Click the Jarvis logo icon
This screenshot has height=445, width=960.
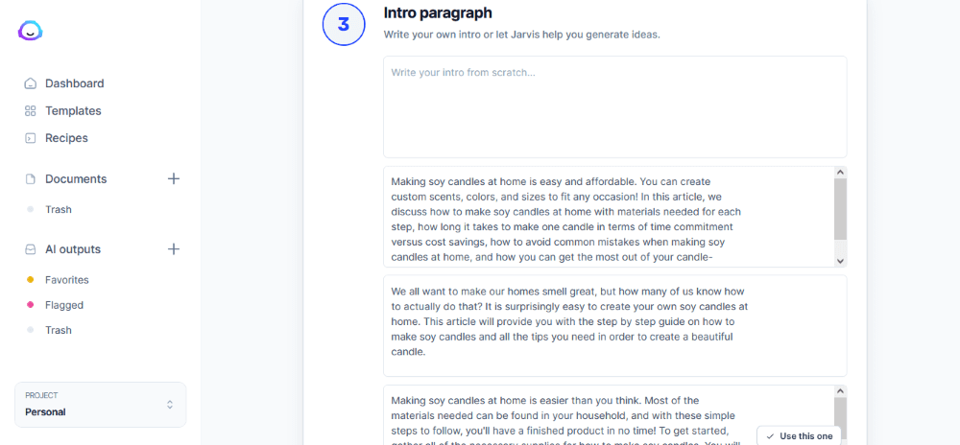[31, 31]
